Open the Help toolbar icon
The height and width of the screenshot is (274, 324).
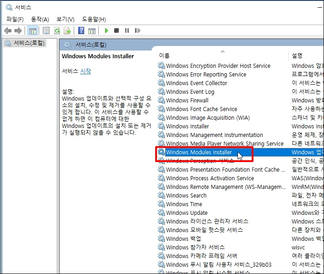(x=81, y=30)
